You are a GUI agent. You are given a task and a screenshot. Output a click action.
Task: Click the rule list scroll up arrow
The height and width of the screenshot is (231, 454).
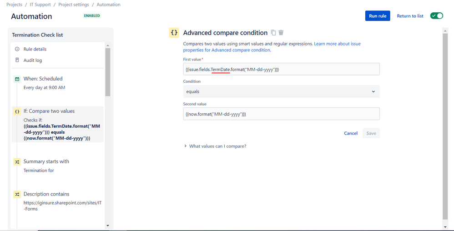[x=108, y=45]
